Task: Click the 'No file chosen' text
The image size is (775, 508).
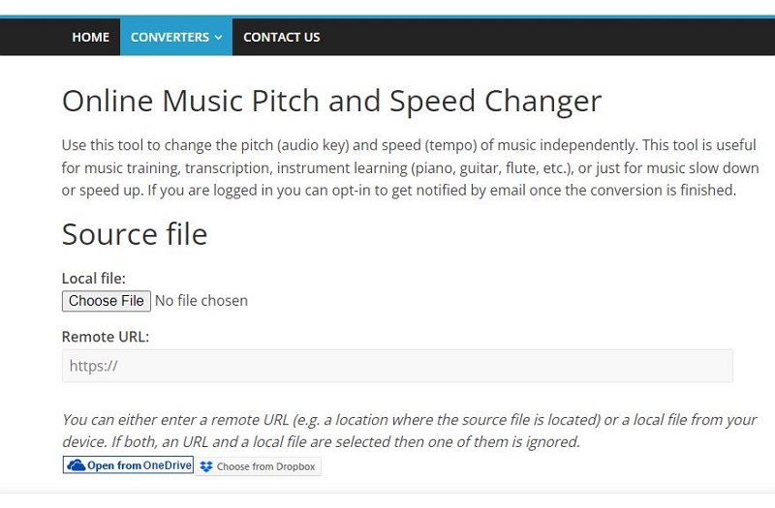Action: coord(201,301)
